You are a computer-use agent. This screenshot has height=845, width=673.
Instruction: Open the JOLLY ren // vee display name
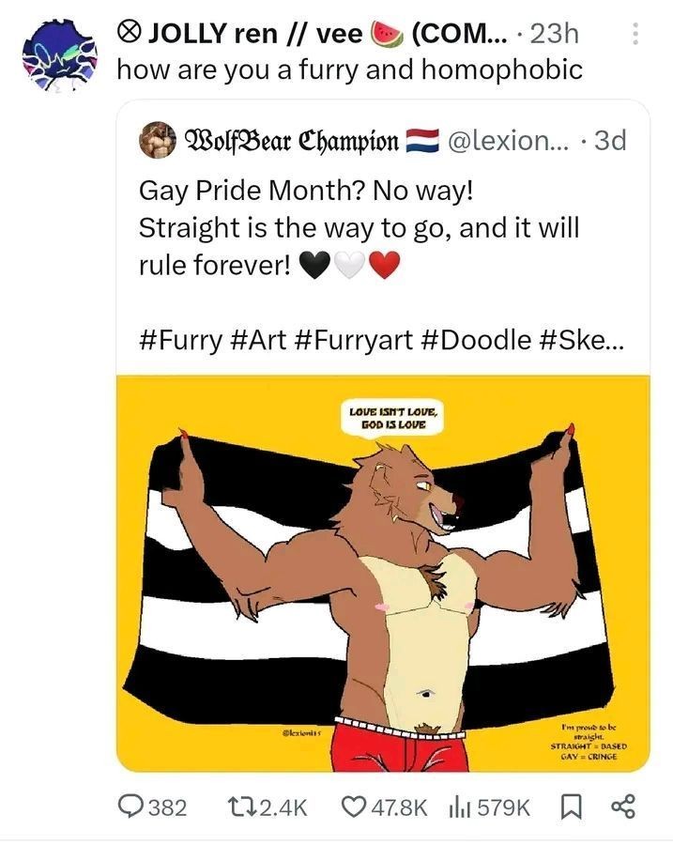241,34
